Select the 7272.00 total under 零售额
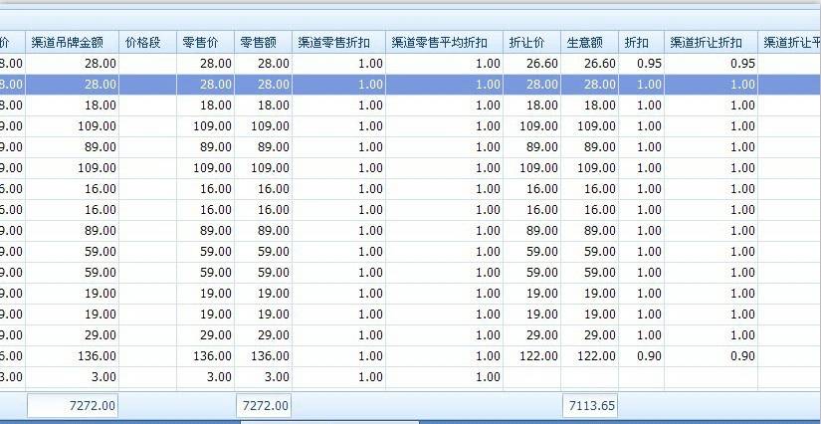This screenshot has width=821, height=424. 264,406
